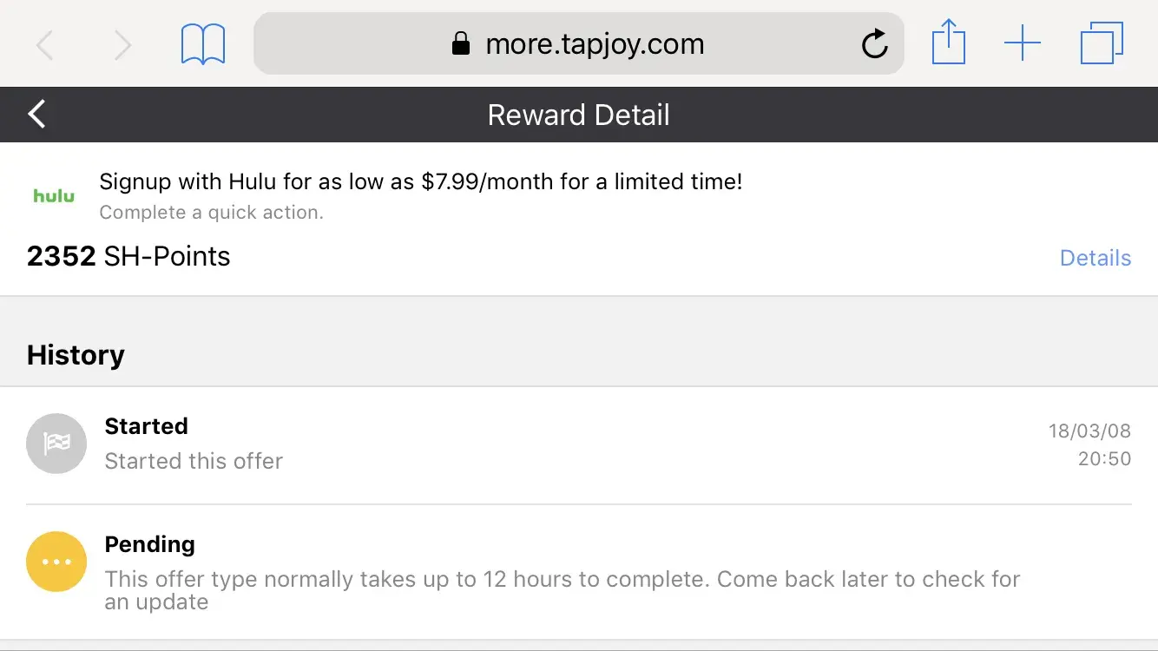Image resolution: width=1158 pixels, height=651 pixels.
Task: Open the Details link
Action: click(1095, 258)
